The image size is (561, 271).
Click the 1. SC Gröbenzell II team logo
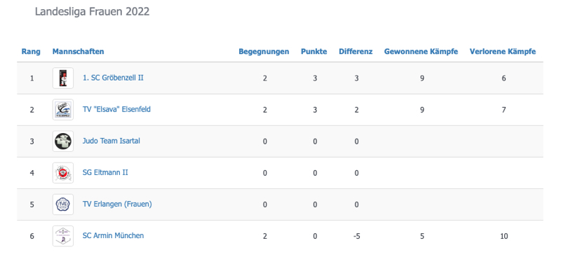63,78
